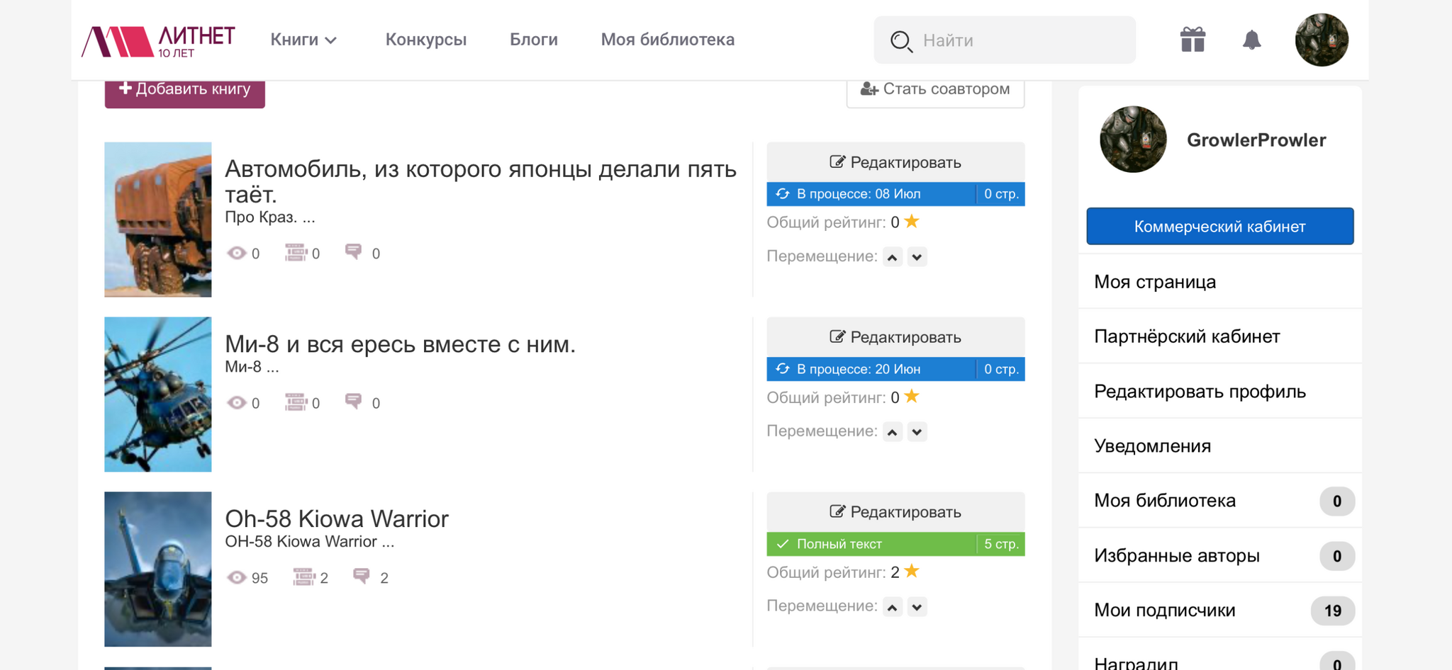The height and width of the screenshot is (670, 1452).
Task: Edit Oh-58 Kiowa Warrior via Редактировать
Action: [x=895, y=512]
